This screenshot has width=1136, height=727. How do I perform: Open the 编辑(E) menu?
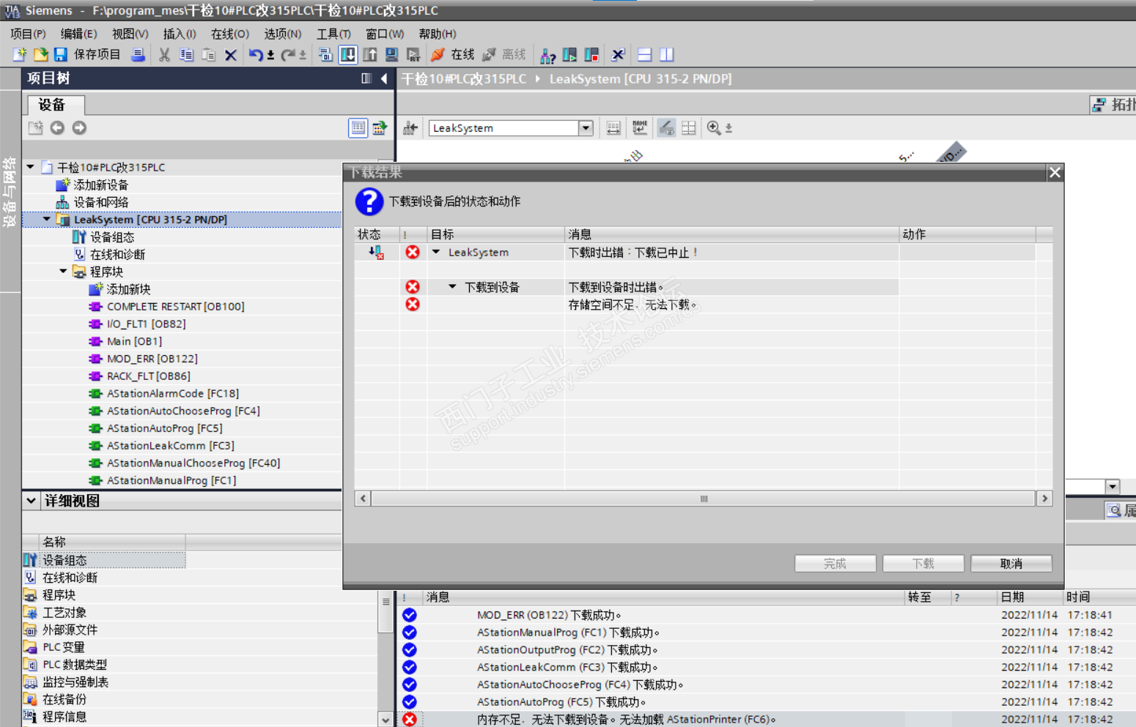78,34
